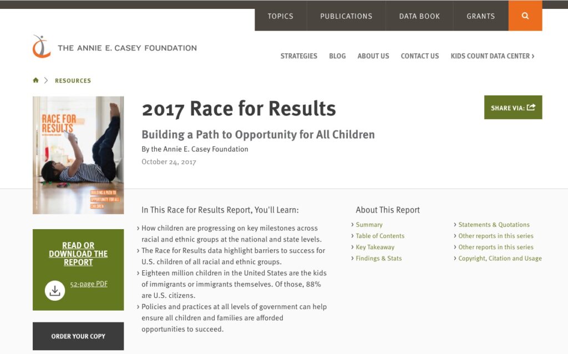
Task: Open the Grants navigation item
Action: (480, 16)
